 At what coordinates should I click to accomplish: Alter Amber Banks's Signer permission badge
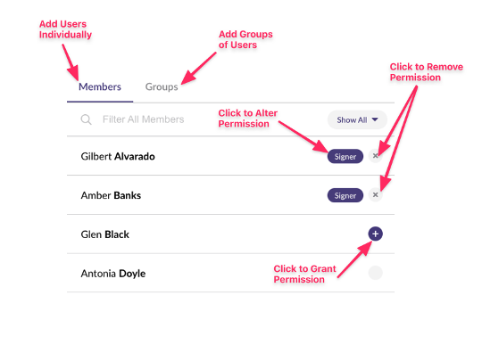[345, 195]
